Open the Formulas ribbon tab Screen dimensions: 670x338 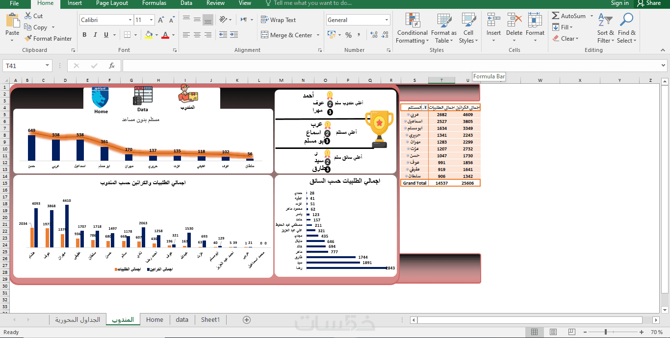click(154, 3)
